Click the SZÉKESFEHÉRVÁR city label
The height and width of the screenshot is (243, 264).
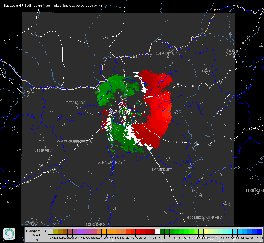(77, 142)
